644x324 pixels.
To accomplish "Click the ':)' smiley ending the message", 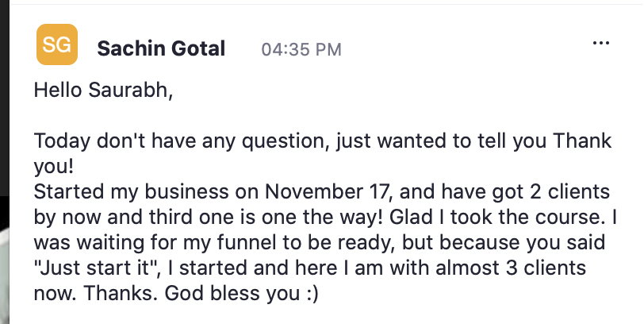I will [312, 294].
